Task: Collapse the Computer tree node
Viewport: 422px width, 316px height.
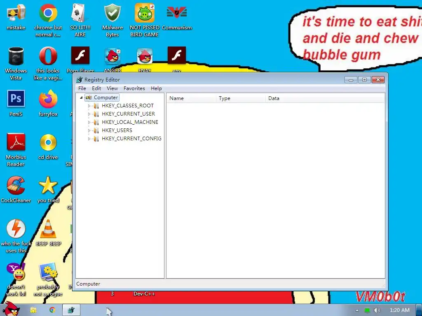Action: coord(81,98)
